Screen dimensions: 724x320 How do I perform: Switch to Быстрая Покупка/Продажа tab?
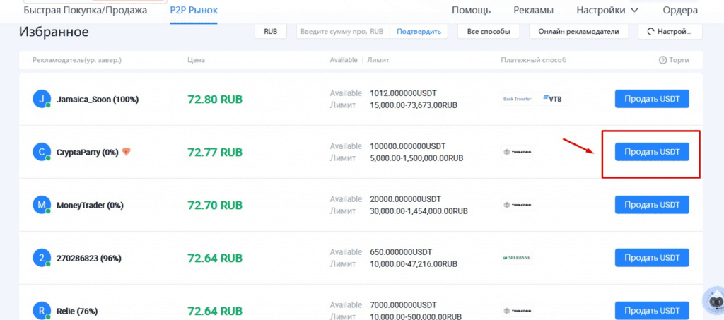click(85, 10)
